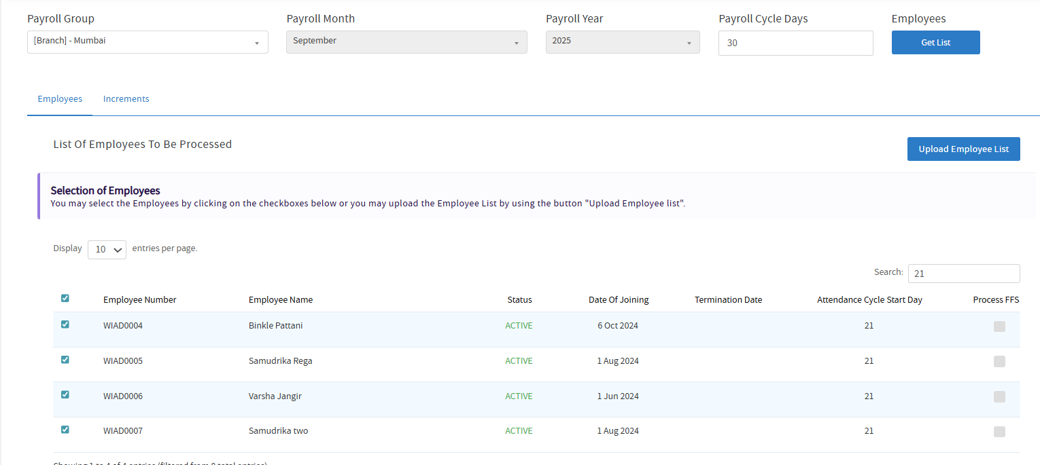The height and width of the screenshot is (465, 1040).
Task: Click the Upload Employee List button
Action: tap(963, 149)
